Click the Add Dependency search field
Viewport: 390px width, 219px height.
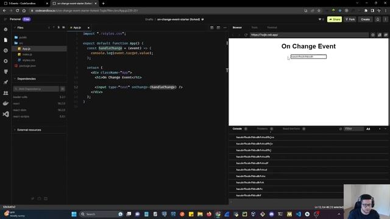(37, 89)
